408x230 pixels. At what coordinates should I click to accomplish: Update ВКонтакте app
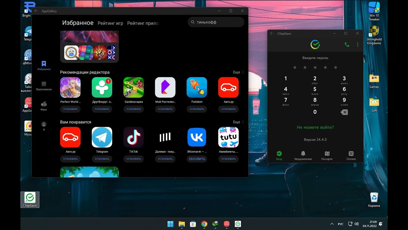[x=197, y=159]
